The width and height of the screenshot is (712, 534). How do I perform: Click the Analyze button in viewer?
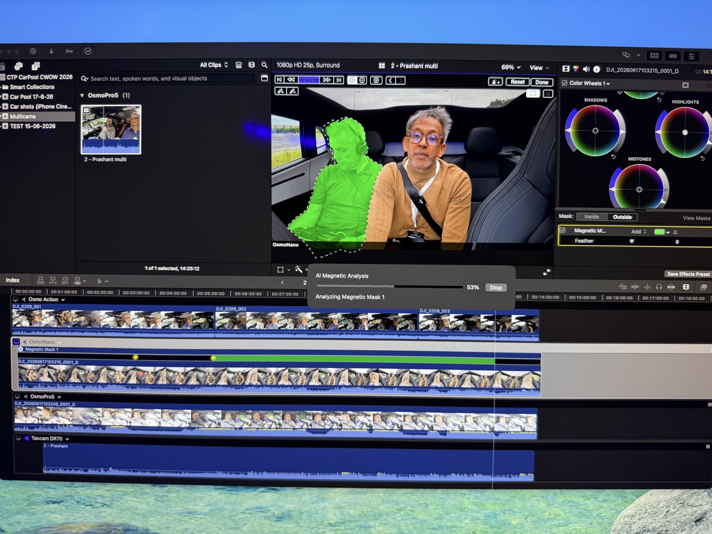point(309,80)
